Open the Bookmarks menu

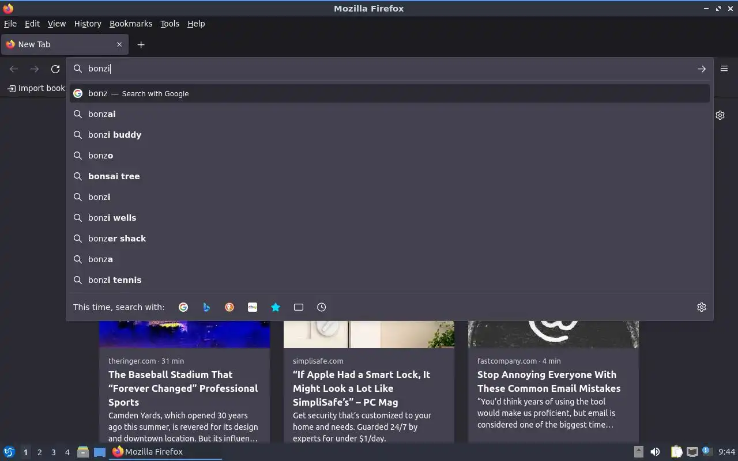pyautogui.click(x=131, y=24)
